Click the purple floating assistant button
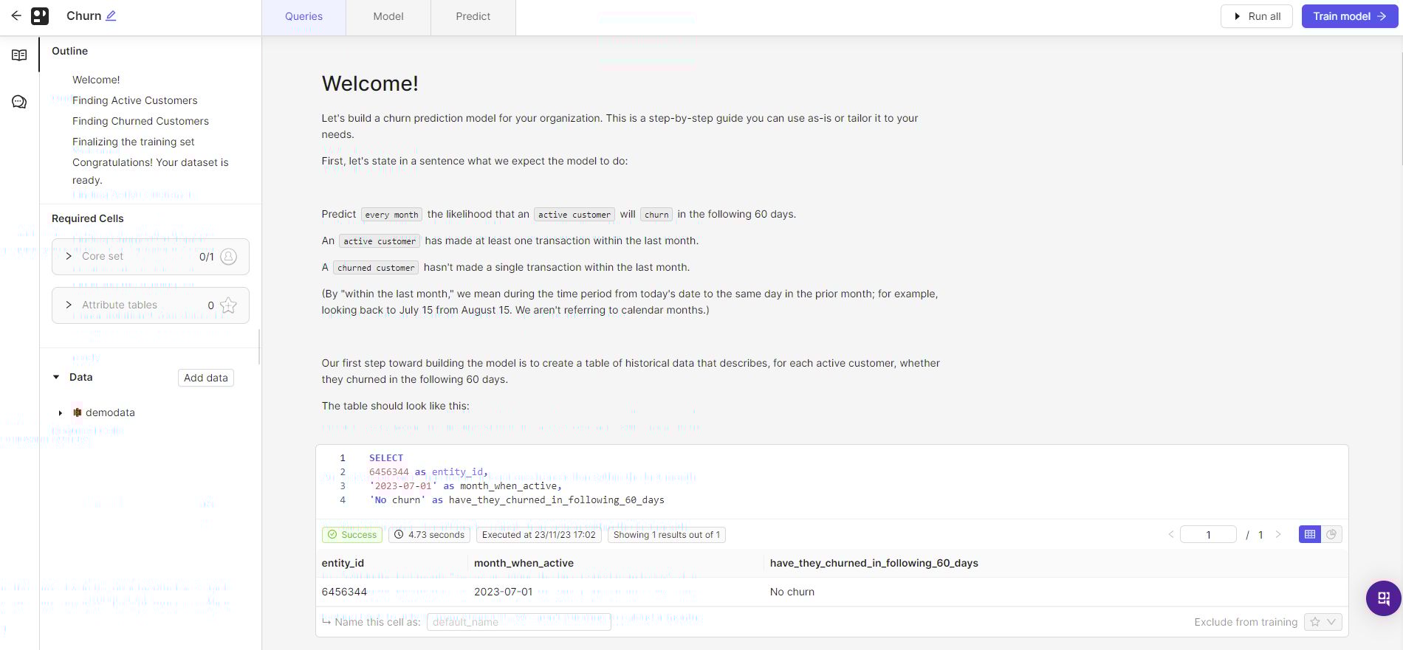This screenshot has height=650, width=1403. (x=1383, y=598)
